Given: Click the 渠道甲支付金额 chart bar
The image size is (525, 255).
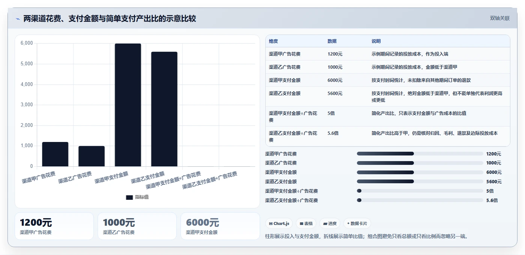Looking at the screenshot, I should point(128,105).
